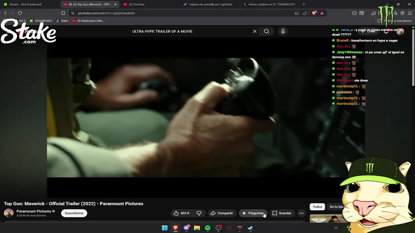
Task: Click the address bar URL
Action: (x=106, y=13)
